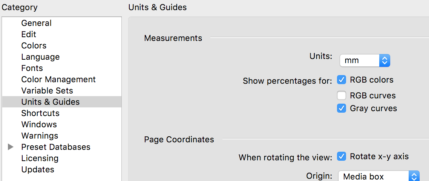Viewport: 429px width, 181px height.
Task: Select the General category
Action: pos(36,23)
